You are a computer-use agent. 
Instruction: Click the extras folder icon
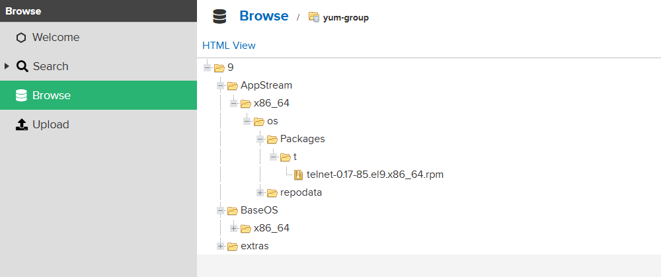(233, 246)
